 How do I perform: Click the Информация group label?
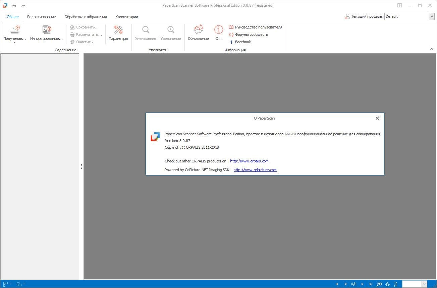click(x=235, y=50)
